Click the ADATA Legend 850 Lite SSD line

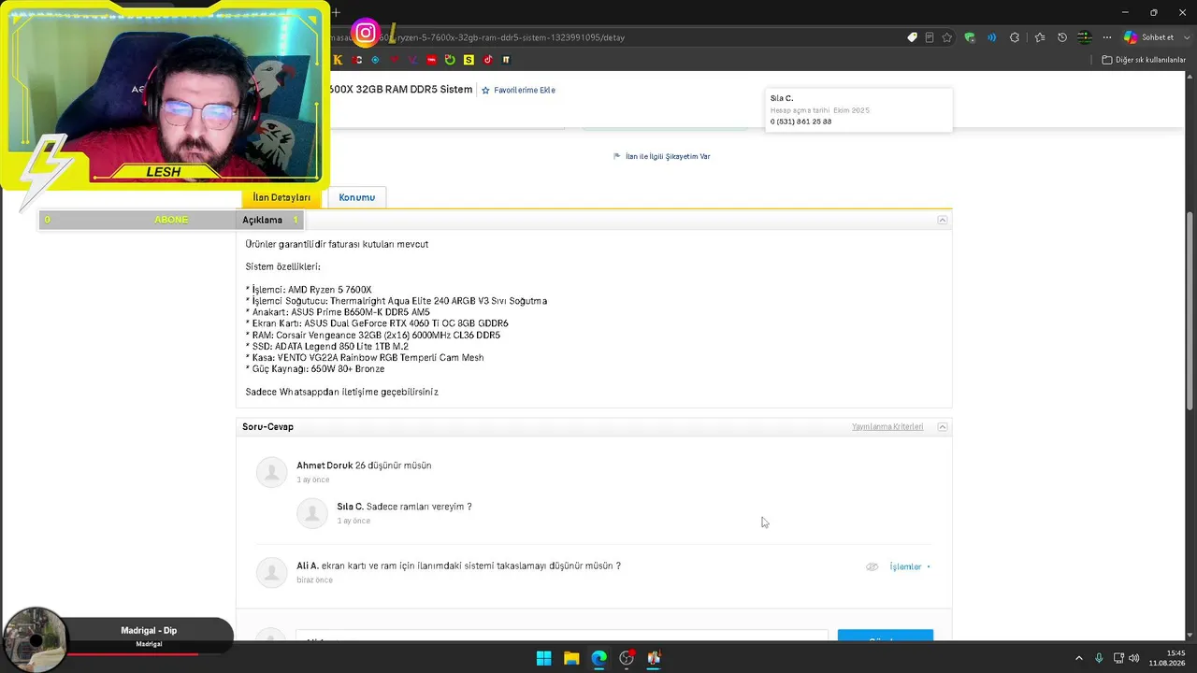pos(327,346)
